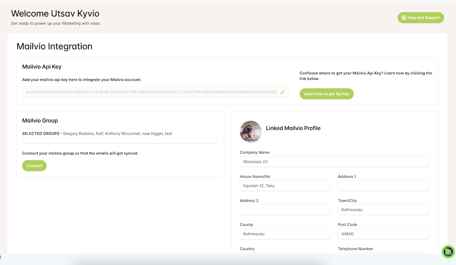This screenshot has width=456, height=265.
Task: Click the Town/City field with Kathmandu
Action: click(383, 210)
